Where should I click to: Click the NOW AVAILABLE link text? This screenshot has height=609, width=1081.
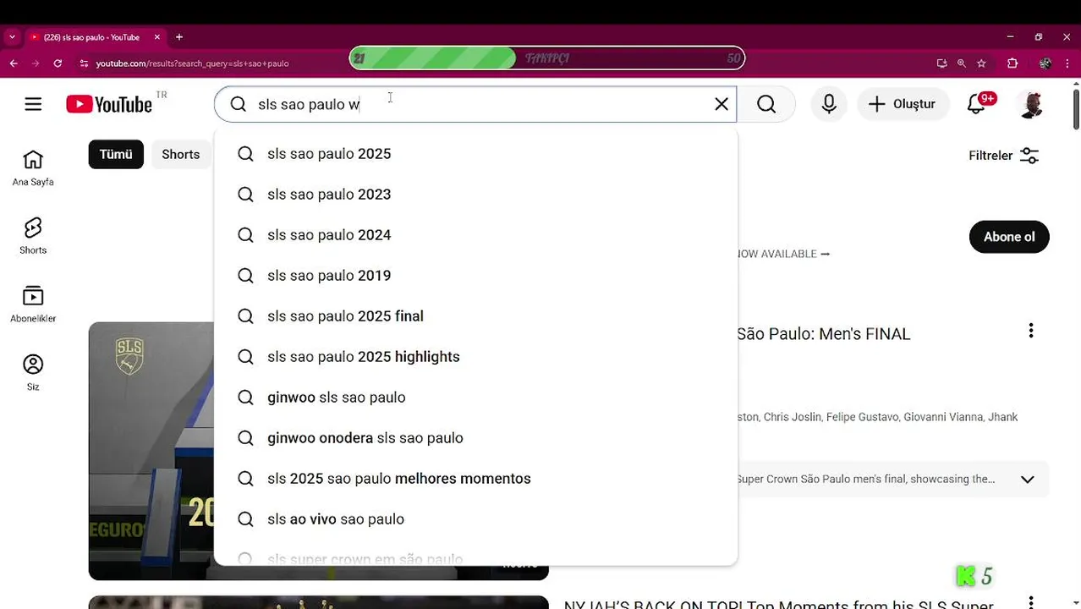pos(783,254)
